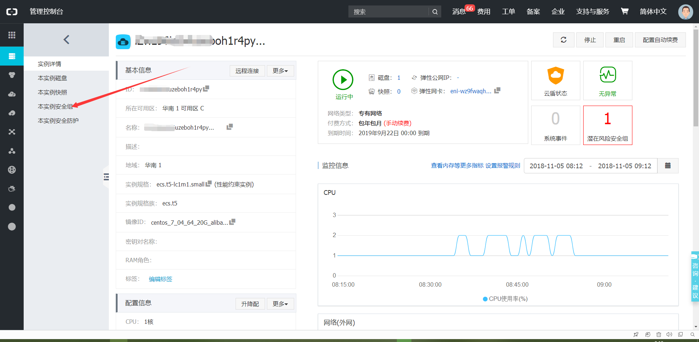Click the cloud sidebar icon
699x342 pixels.
coord(12,94)
